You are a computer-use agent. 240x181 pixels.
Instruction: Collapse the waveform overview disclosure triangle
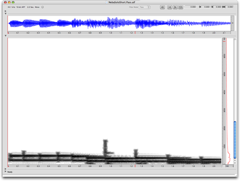point(5,14)
